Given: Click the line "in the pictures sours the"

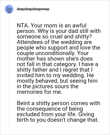Looking at the screenshot, I should click(48, 86).
